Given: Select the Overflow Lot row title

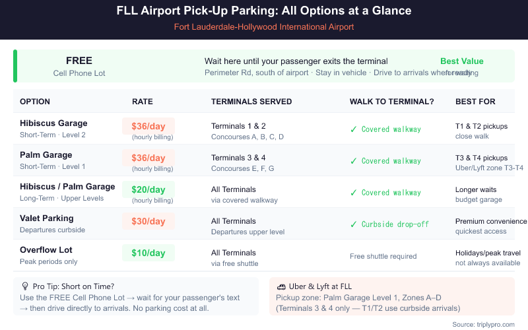Looking at the screenshot, I should point(46,249).
